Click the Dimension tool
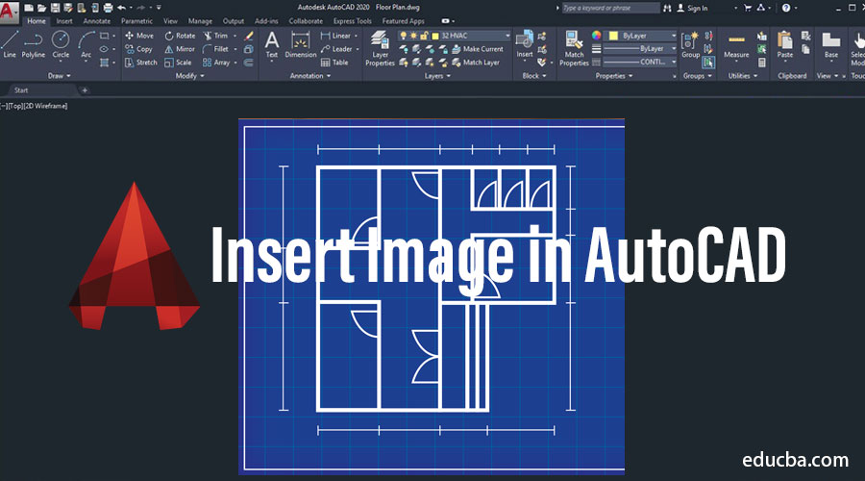Image resolution: width=865 pixels, height=481 pixels. pyautogui.click(x=300, y=43)
